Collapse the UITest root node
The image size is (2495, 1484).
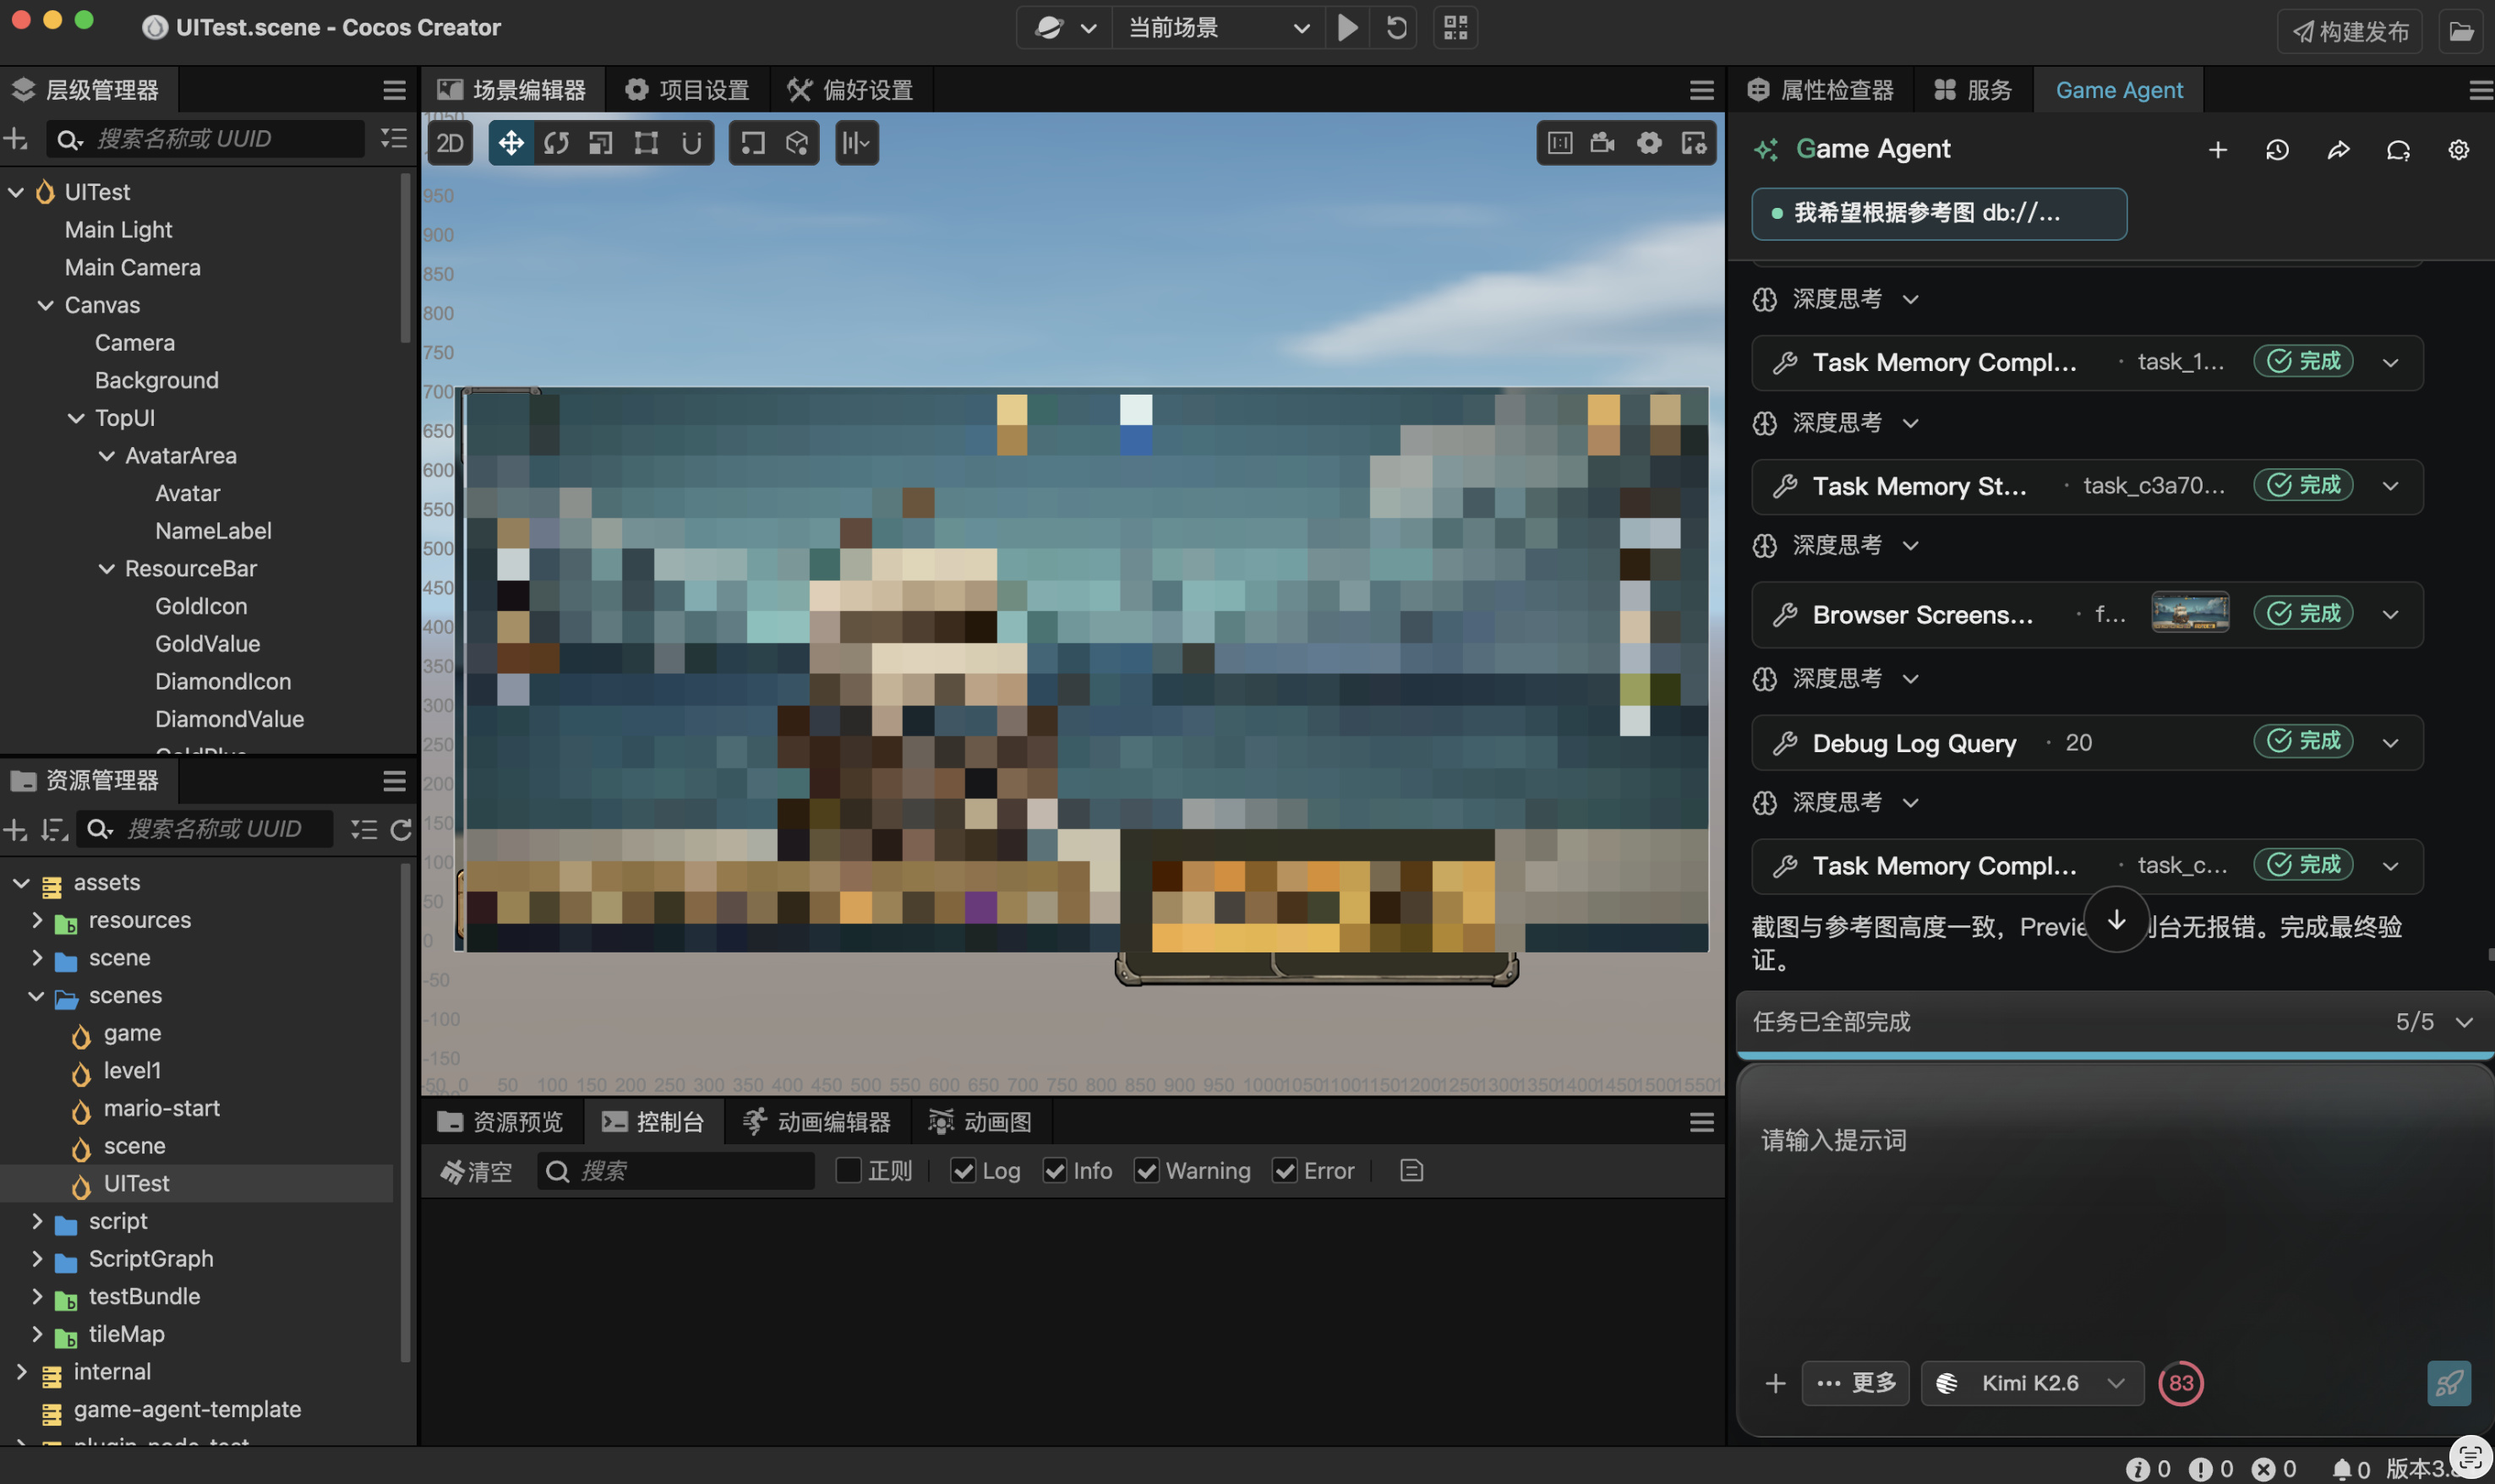(x=16, y=192)
